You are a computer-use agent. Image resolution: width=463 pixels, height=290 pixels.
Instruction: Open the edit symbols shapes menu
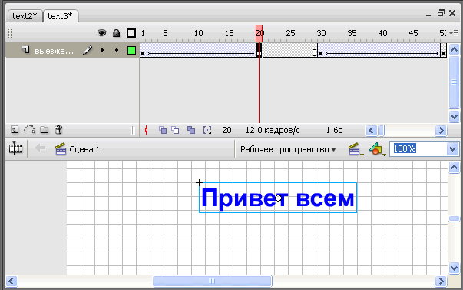(x=377, y=149)
